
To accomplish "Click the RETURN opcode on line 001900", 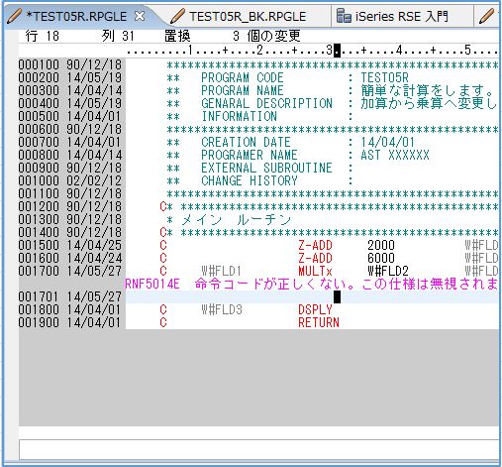I will point(319,322).
